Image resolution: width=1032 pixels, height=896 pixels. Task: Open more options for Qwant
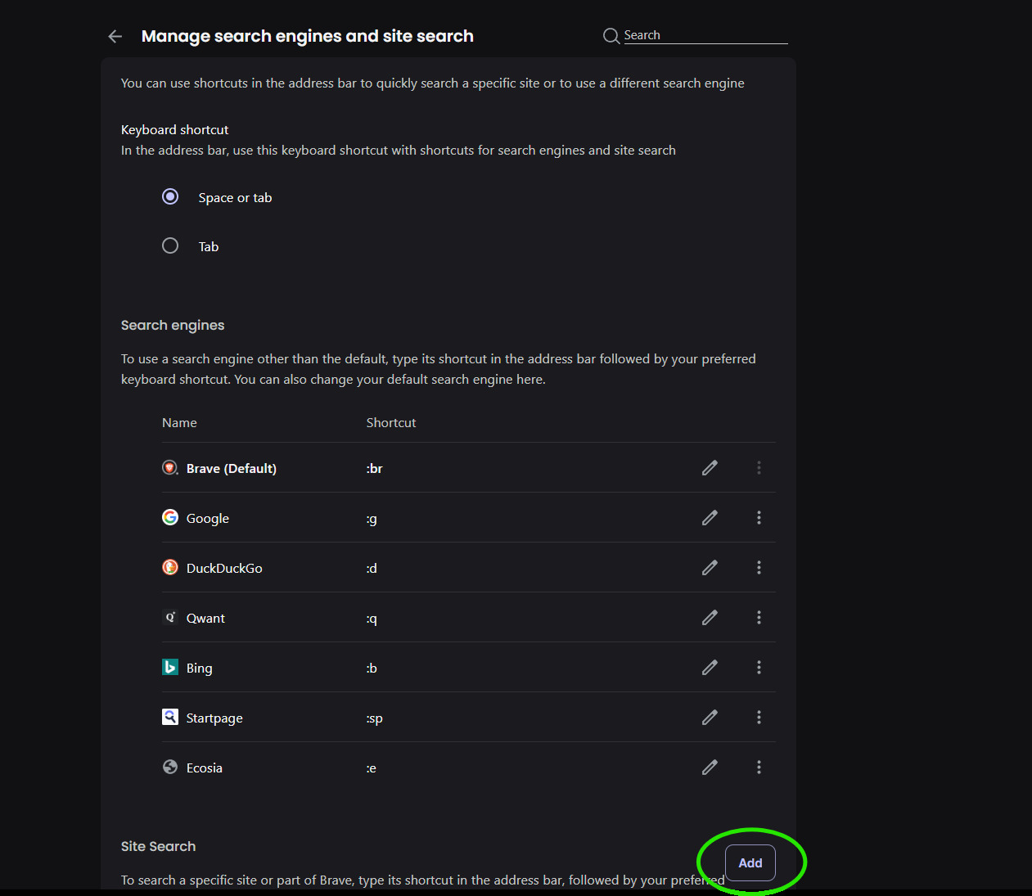[x=759, y=617]
